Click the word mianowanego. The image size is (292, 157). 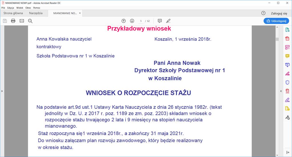coord(61,126)
